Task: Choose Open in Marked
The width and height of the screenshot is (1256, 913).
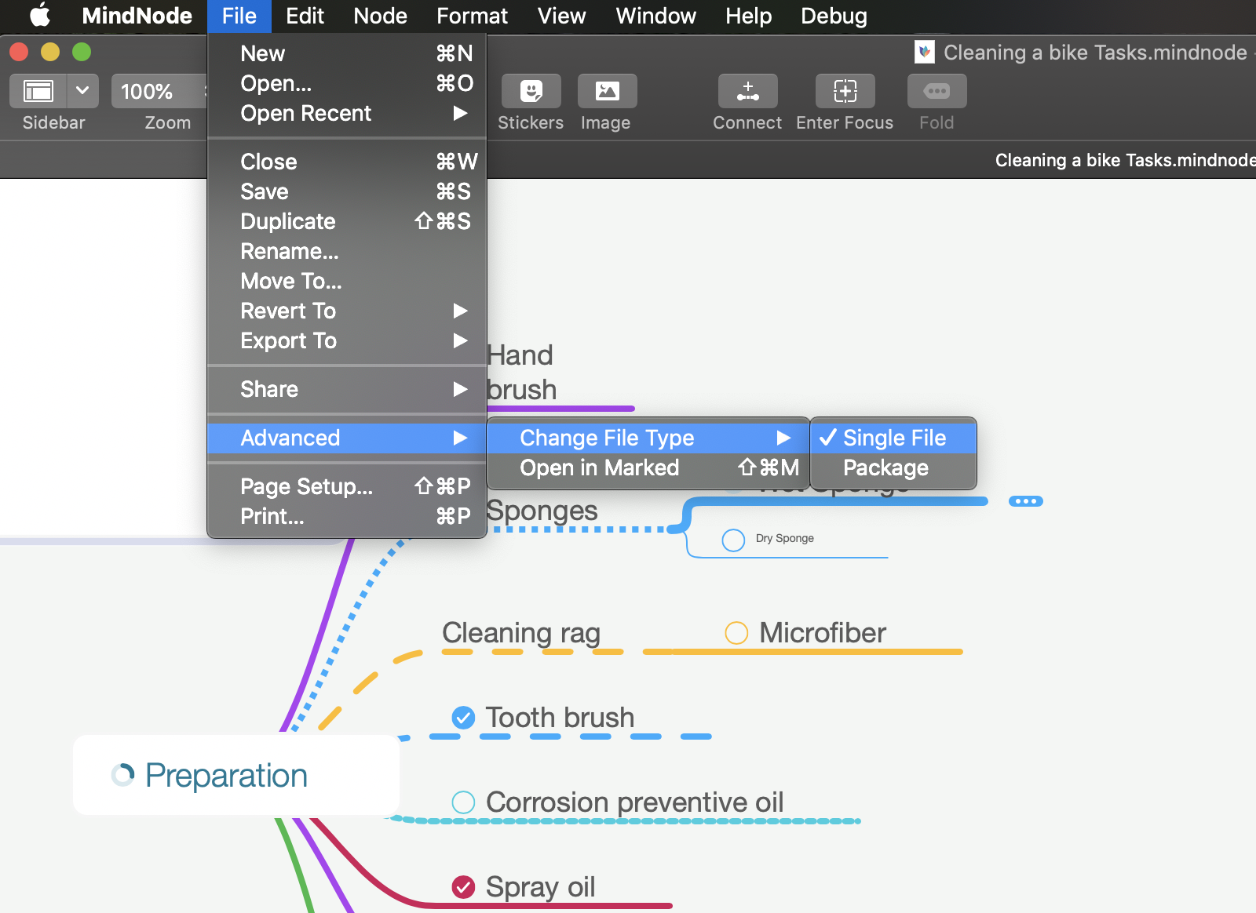Action: [x=648, y=467]
